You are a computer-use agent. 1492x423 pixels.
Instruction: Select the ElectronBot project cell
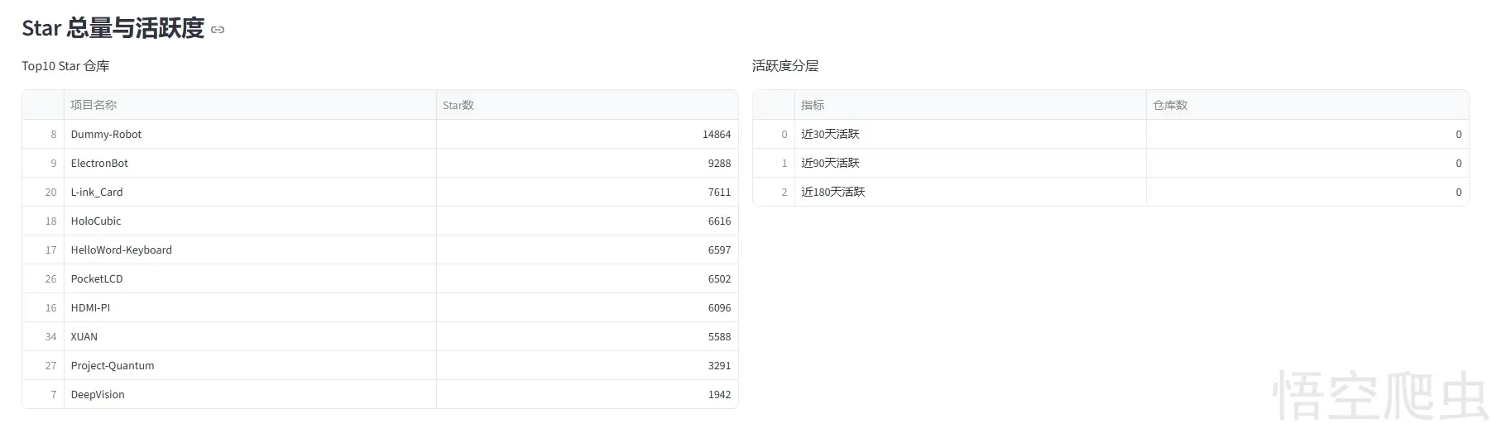pyautogui.click(x=99, y=163)
